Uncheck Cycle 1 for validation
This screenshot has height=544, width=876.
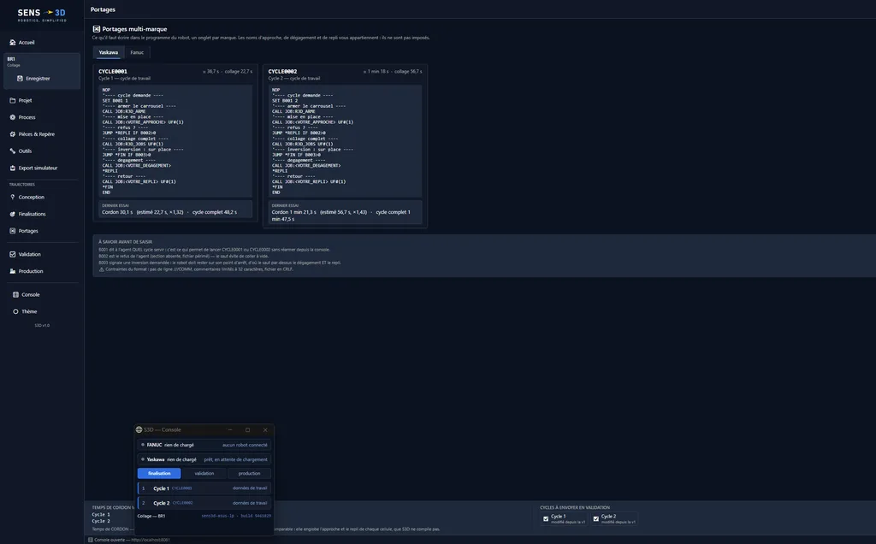pos(546,519)
